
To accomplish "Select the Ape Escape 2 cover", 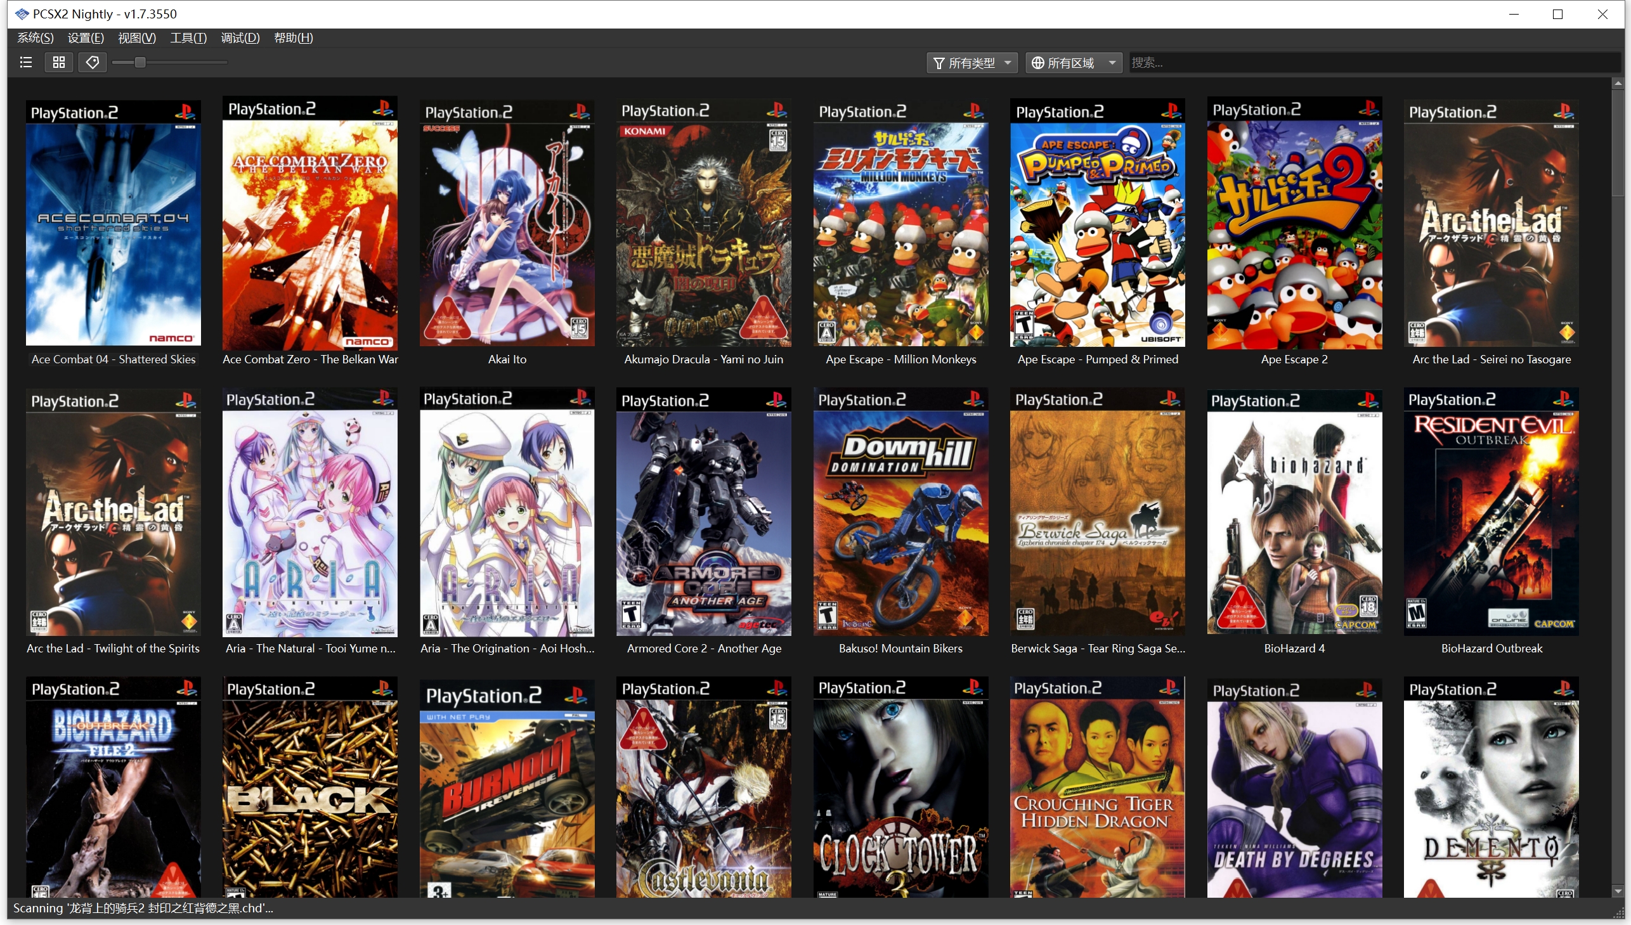I will pos(1295,223).
